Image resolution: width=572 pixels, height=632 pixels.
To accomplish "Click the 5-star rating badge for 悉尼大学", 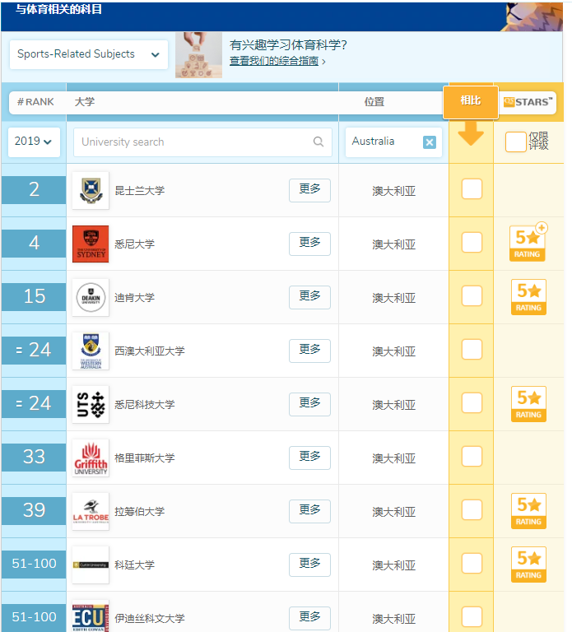I will (x=528, y=244).
